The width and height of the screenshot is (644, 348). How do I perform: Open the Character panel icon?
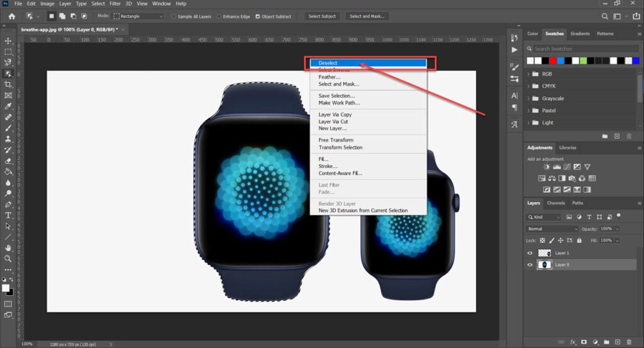[x=514, y=96]
